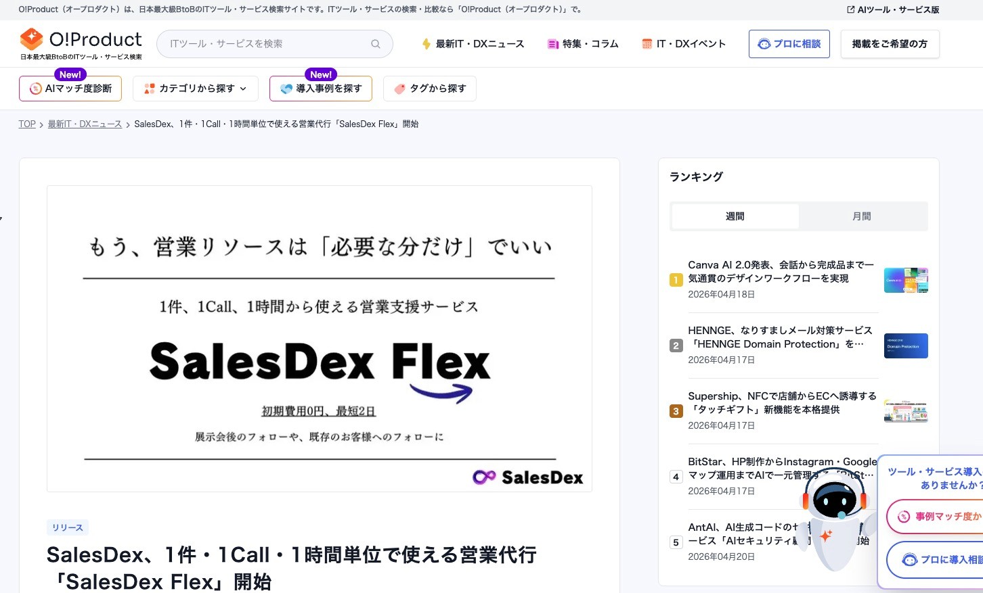Open Canva AI 2.0発表 ranking article

click(781, 272)
